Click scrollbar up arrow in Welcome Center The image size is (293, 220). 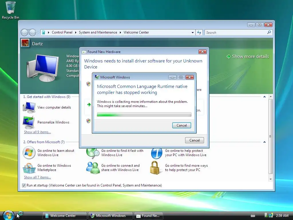271,97
